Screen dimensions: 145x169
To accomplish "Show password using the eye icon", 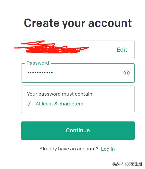I will tap(126, 73).
